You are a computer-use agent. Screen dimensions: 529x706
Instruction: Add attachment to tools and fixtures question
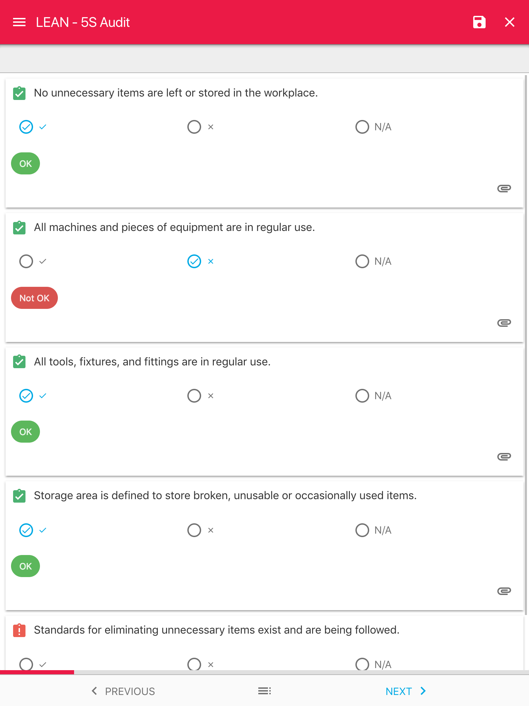504,457
